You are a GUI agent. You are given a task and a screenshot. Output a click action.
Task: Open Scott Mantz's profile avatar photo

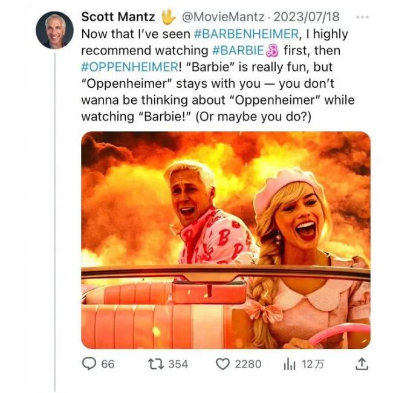click(54, 30)
